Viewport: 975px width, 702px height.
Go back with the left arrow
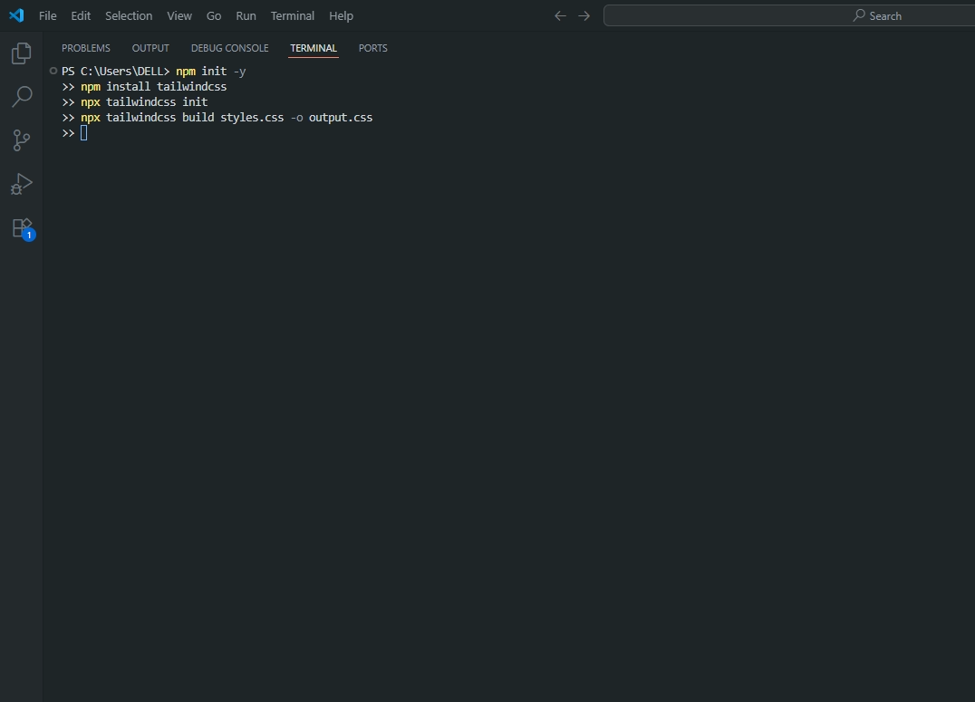[x=560, y=15]
